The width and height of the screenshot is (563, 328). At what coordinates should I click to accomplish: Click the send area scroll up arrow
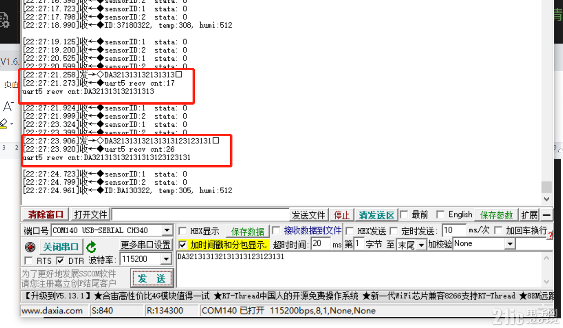(x=546, y=257)
